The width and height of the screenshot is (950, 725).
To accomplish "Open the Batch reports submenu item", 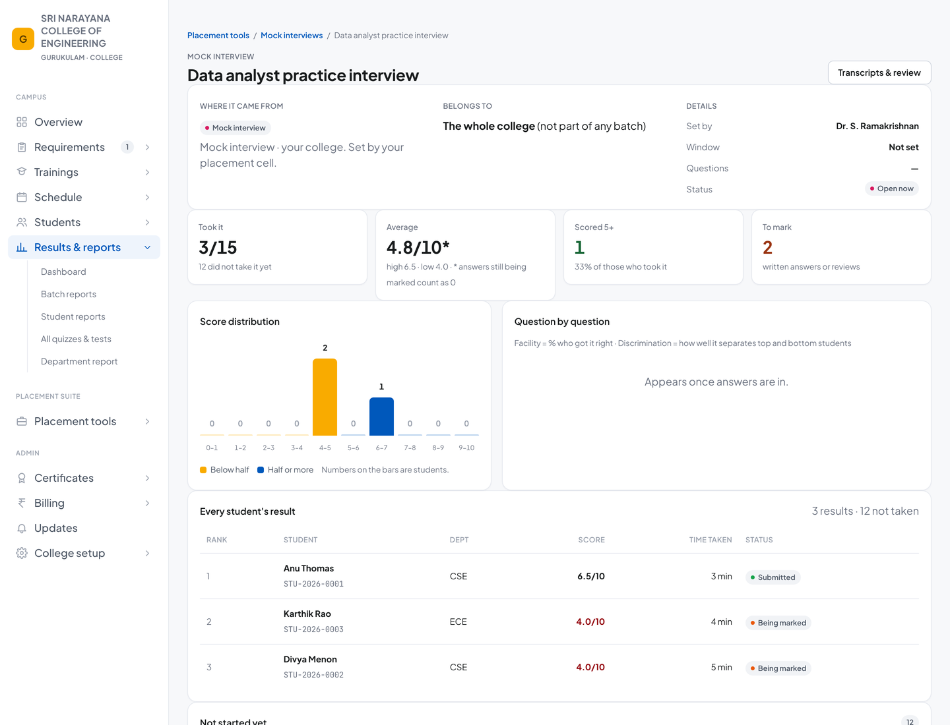I will 69,294.
